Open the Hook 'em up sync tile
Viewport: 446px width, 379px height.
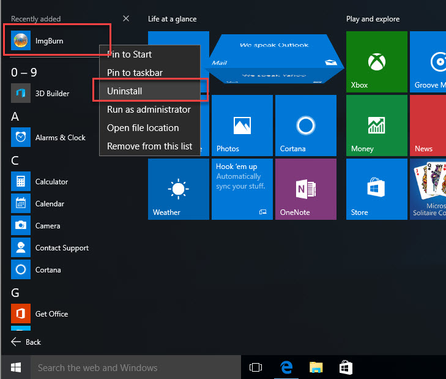(242, 189)
